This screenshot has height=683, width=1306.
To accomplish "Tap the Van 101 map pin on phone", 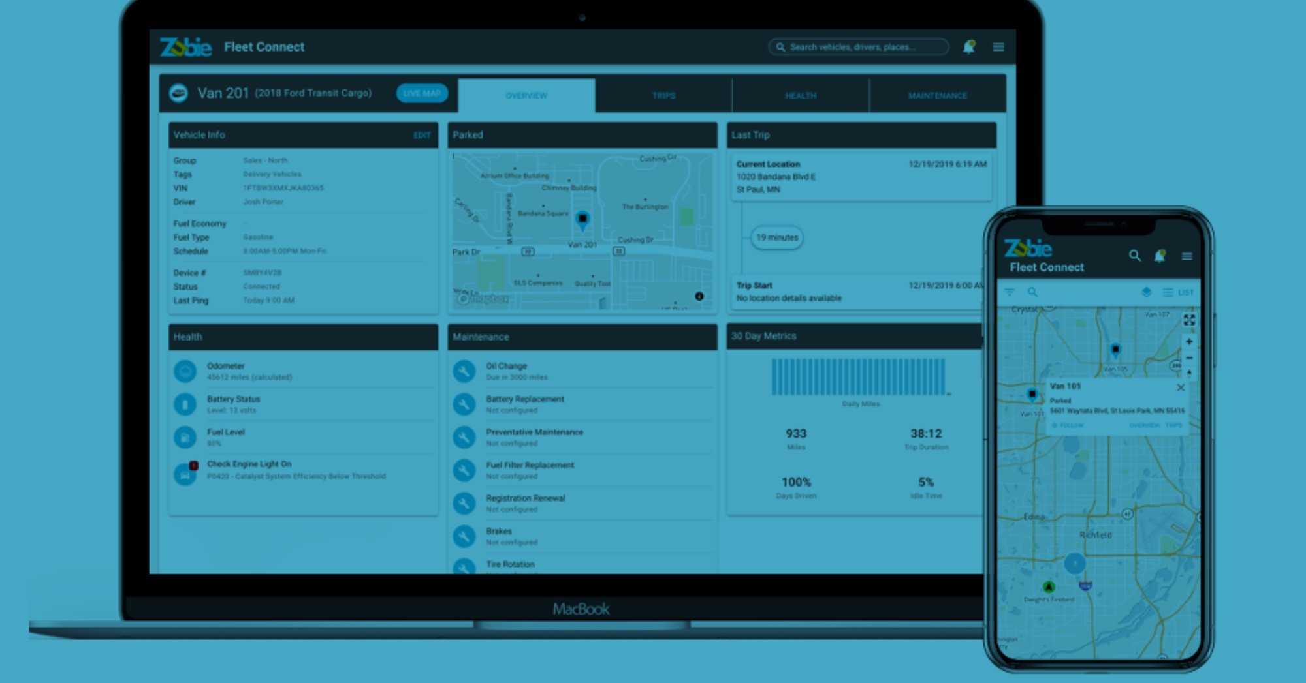I will click(x=1032, y=395).
